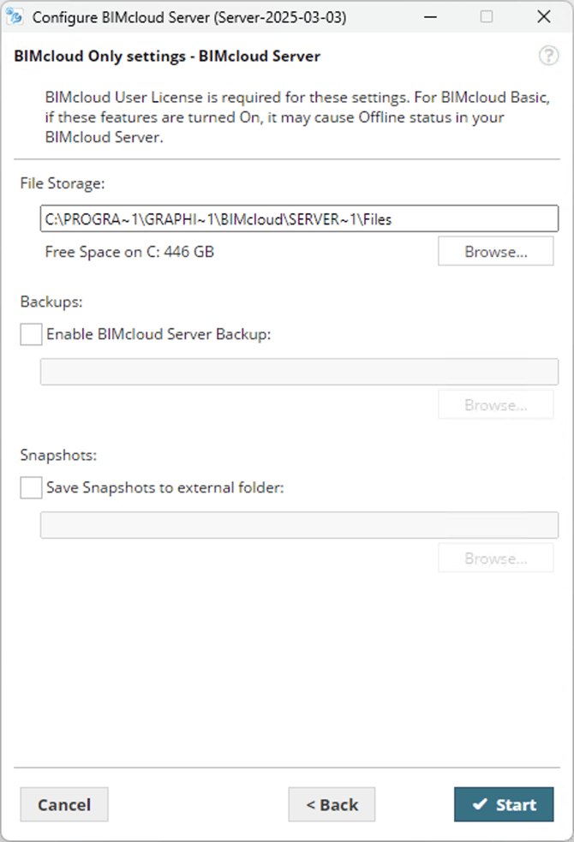Image resolution: width=574 pixels, height=842 pixels.
Task: Go back to the previous configuration step
Action: pyautogui.click(x=332, y=804)
